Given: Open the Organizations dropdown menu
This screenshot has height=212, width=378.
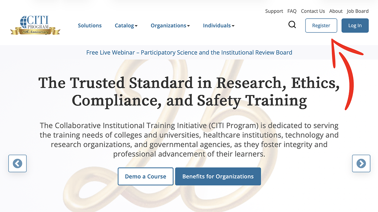Looking at the screenshot, I should coord(170,26).
